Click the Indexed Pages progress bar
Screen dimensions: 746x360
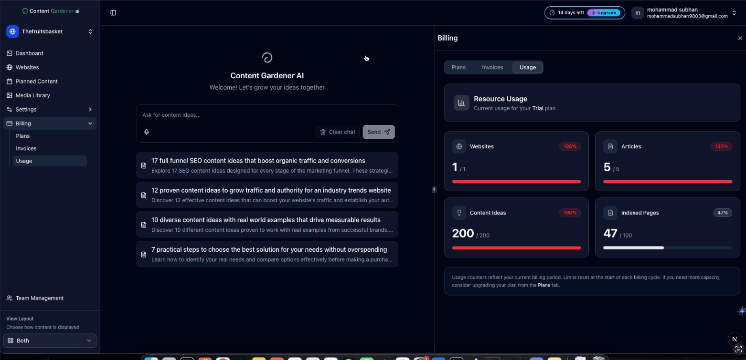668,248
